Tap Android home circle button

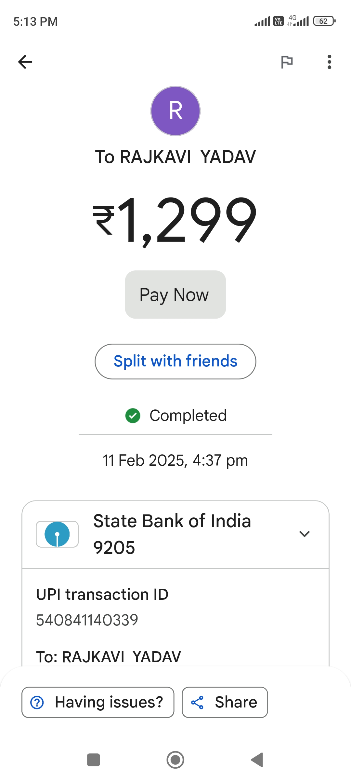tap(175, 760)
